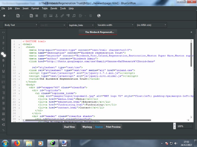The height and width of the screenshot is (147, 197).
Task: Toggle bold with the B sidebar button
Action: coord(3,60)
